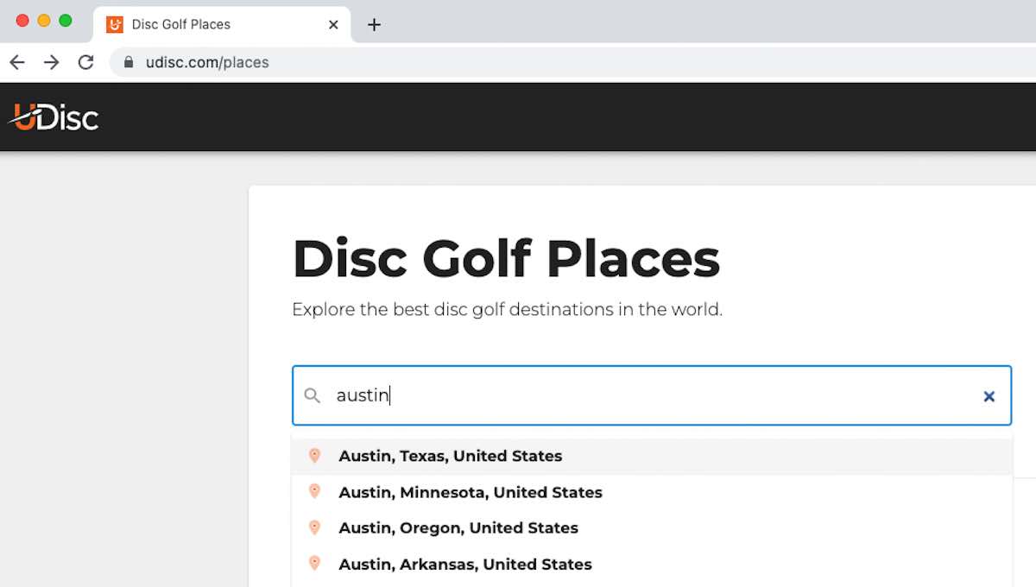The height and width of the screenshot is (587, 1036).
Task: Click the green maximize window button
Action: (x=66, y=21)
